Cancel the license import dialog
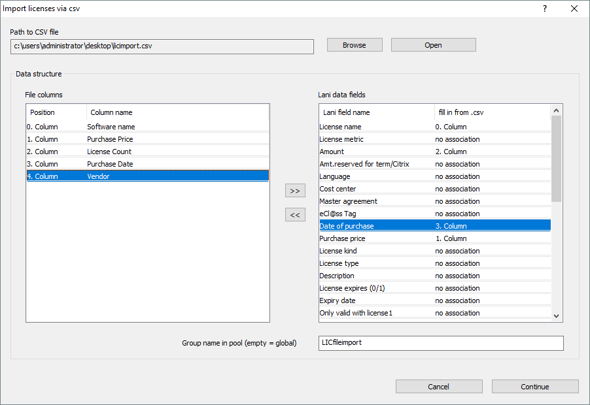Image resolution: width=590 pixels, height=405 pixels. tap(438, 387)
